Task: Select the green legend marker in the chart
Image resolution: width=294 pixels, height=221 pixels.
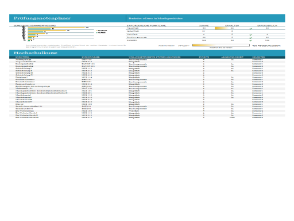Action: click(96, 33)
